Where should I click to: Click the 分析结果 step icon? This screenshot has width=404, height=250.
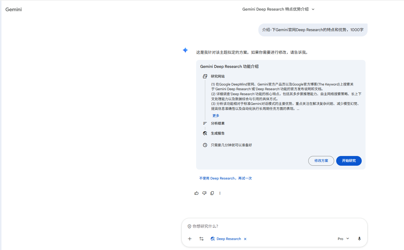tap(205, 123)
